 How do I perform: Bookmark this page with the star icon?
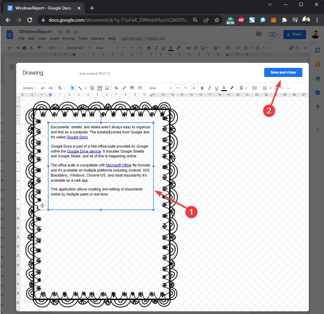coord(217,20)
